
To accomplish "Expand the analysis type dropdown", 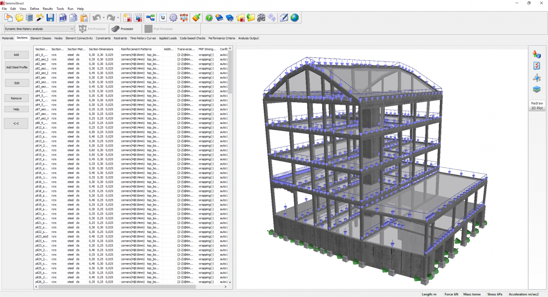I will (x=72, y=29).
